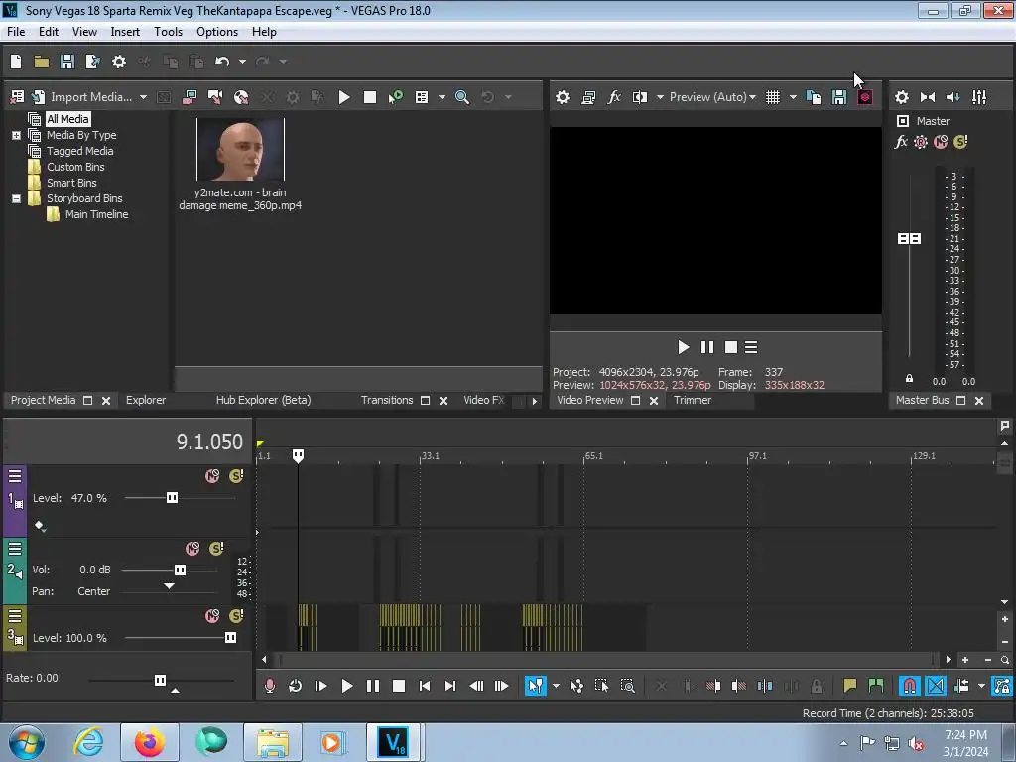Adjust the Rate scrub slider handle
Image resolution: width=1016 pixels, height=762 pixels.
coord(160,680)
